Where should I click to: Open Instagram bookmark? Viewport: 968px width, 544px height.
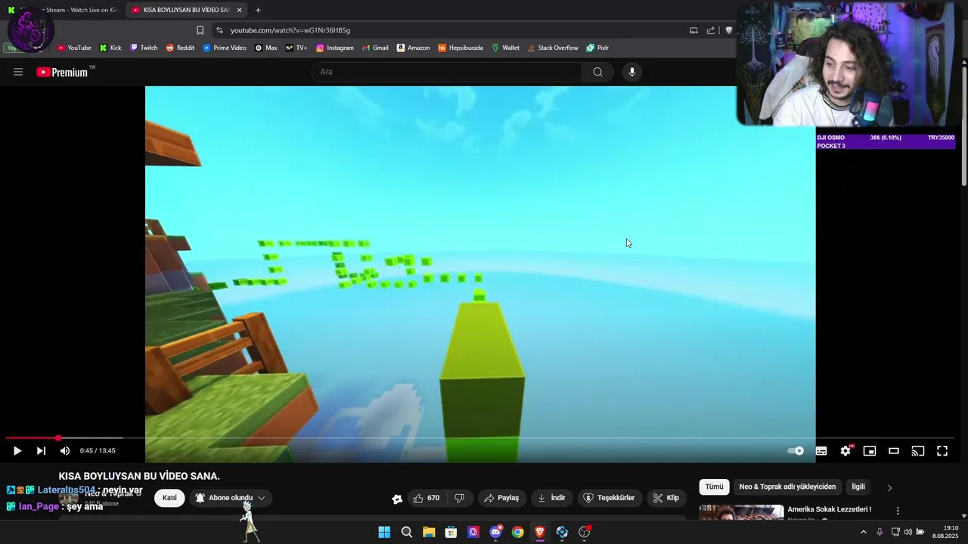tap(335, 48)
